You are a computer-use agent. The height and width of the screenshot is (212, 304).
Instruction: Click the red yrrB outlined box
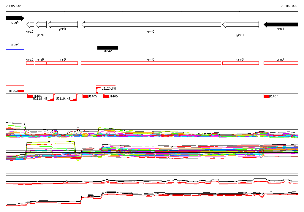coord(240,63)
